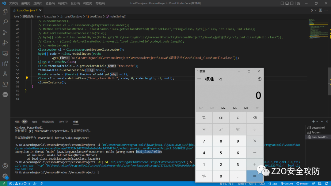Open the Extensions view
This screenshot has width=331, height=186.
5,64
